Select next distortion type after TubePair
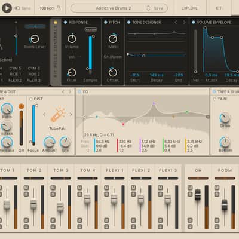The image size is (239, 239). (71, 114)
